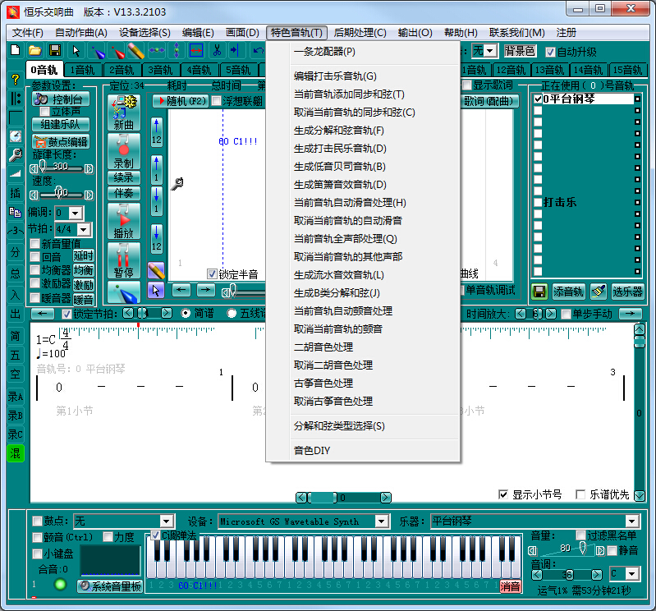Viewport: 656px width, 611px height.
Task: Enable the 乐谱优先 checkbox
Action: 580,494
